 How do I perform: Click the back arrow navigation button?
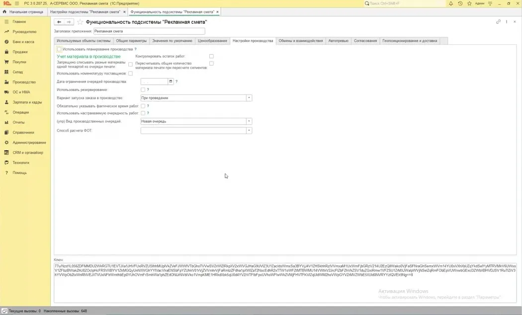(59, 22)
